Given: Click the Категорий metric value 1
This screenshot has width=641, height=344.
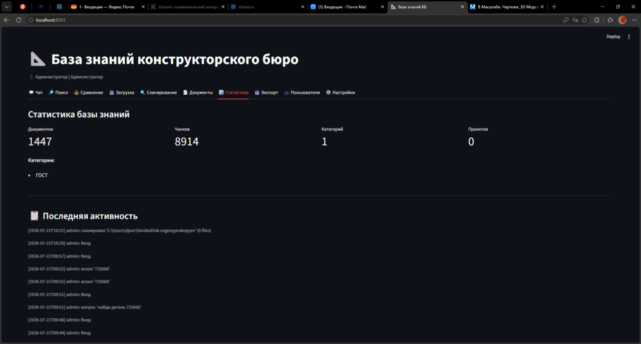Looking at the screenshot, I should point(324,141).
